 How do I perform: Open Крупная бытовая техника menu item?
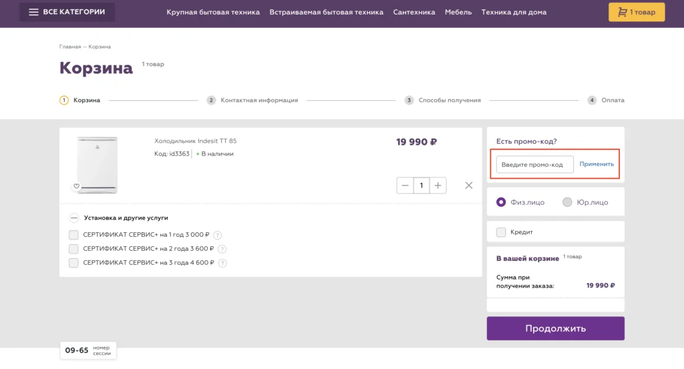point(213,12)
